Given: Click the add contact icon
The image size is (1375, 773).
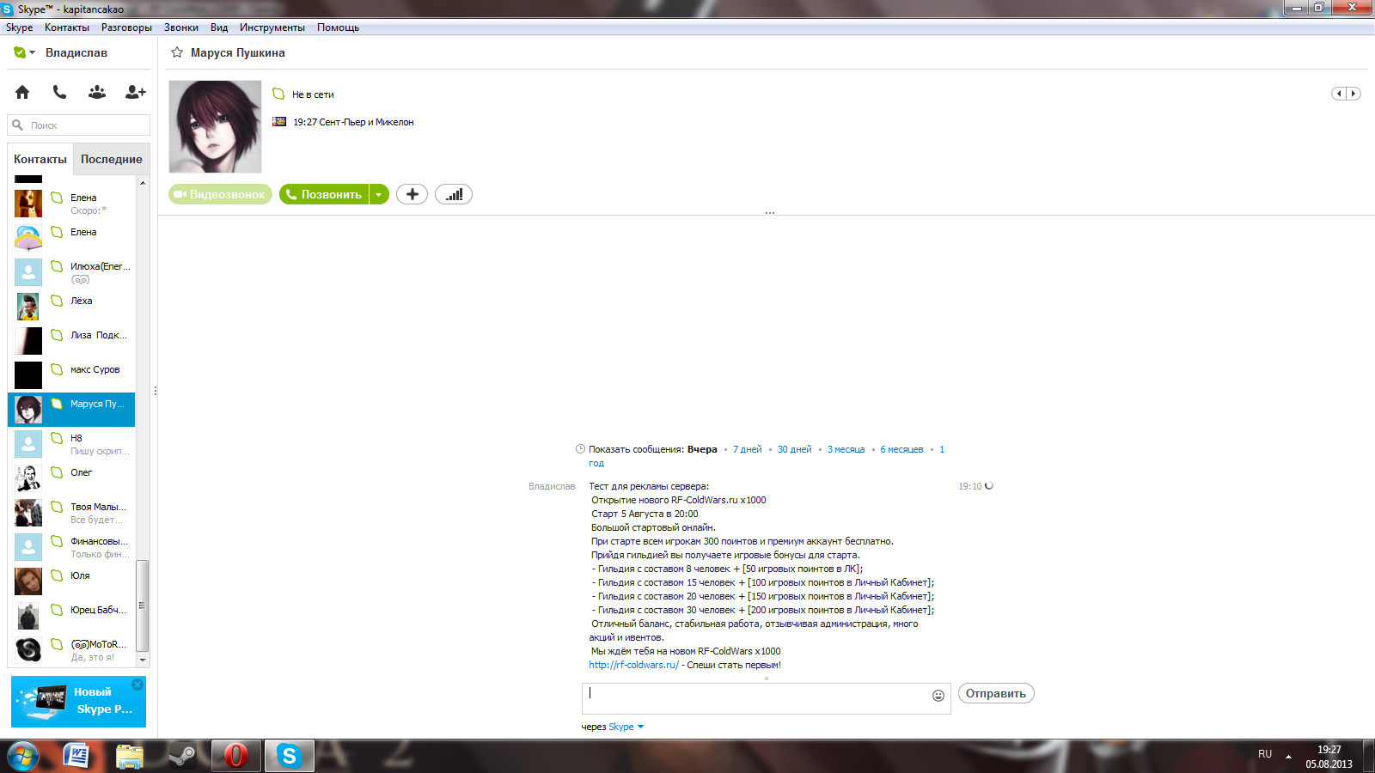Looking at the screenshot, I should click(136, 92).
